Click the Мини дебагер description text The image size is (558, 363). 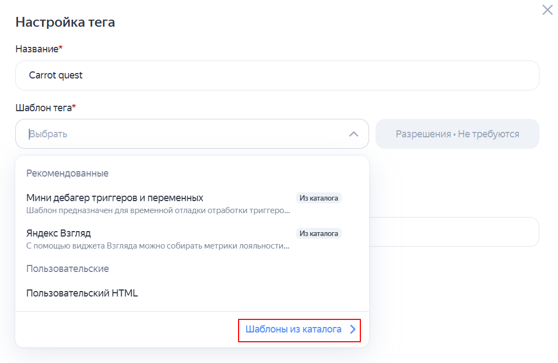[158, 210]
